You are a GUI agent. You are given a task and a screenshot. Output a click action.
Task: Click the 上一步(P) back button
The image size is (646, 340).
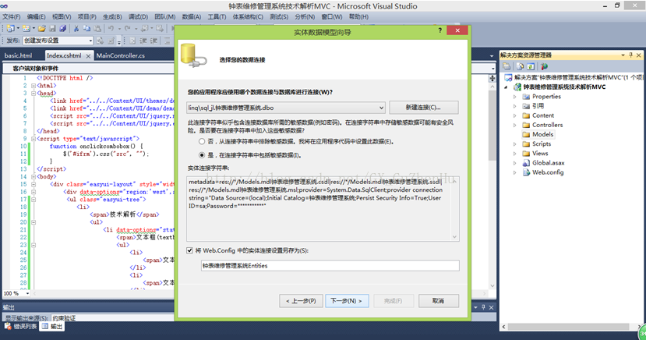click(301, 301)
